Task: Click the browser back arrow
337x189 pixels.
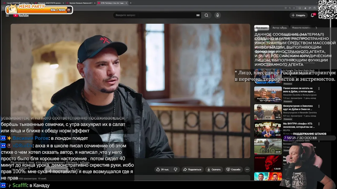Action: [3, 8]
